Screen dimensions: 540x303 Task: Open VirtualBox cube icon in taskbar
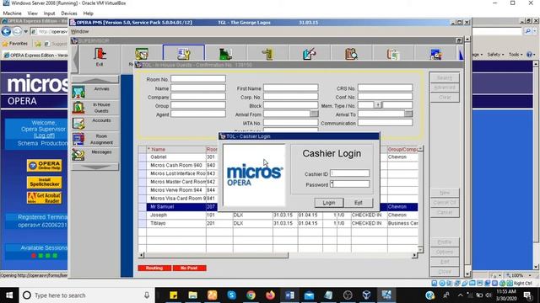point(367,295)
